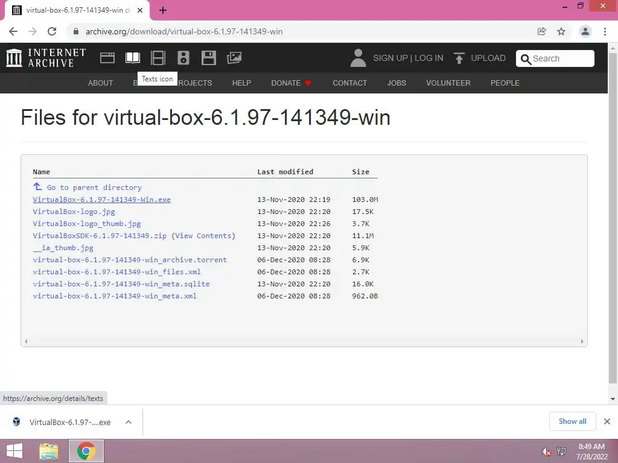618x463 pixels.
Task: Download VirtualBox-6.1.97-141349-Win.exe
Action: pyautogui.click(x=101, y=200)
